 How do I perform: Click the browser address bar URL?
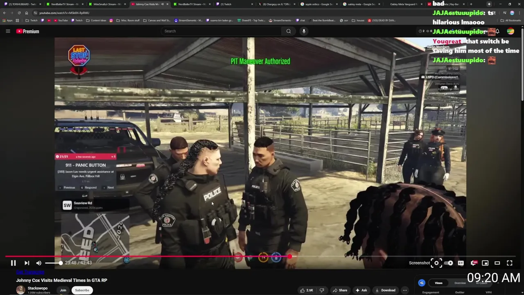(x=64, y=13)
